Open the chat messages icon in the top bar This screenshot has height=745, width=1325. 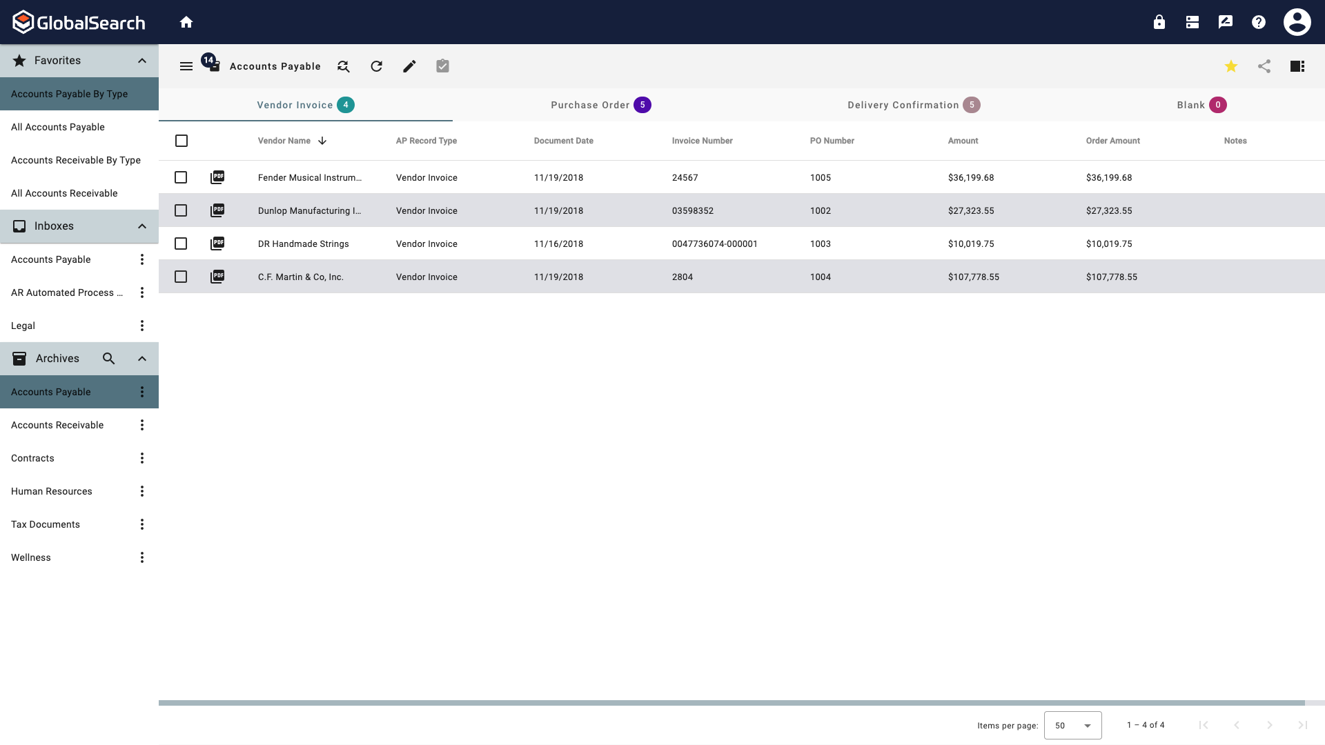pos(1225,21)
